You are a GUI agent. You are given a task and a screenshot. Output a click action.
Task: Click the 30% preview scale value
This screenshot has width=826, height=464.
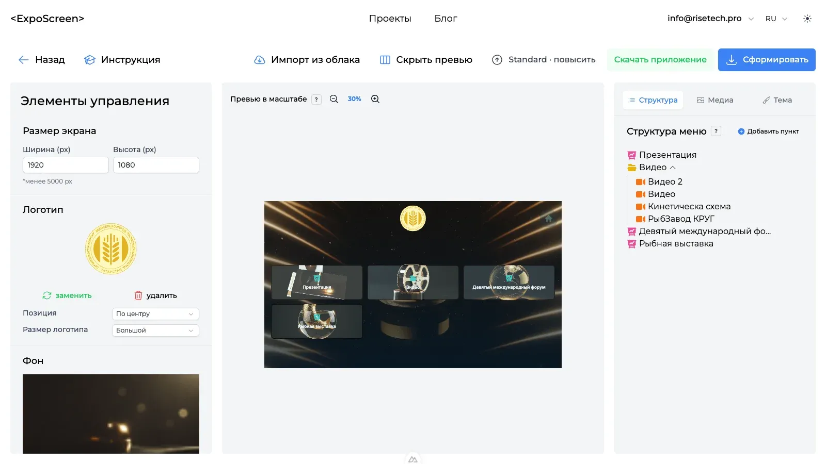tap(355, 99)
